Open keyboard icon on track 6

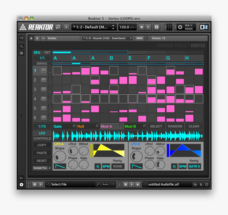point(43,117)
